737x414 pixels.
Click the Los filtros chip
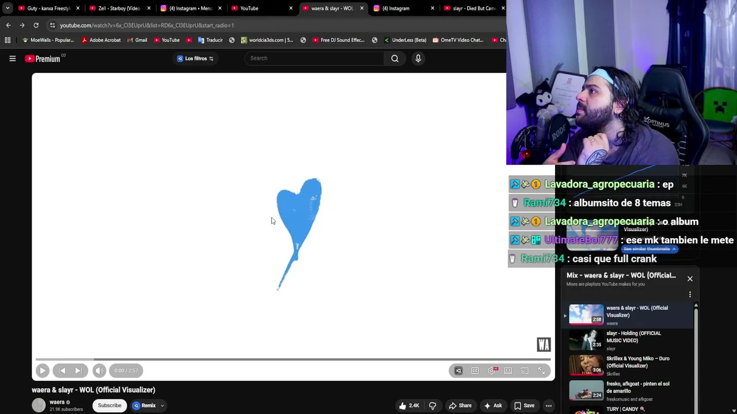point(195,58)
